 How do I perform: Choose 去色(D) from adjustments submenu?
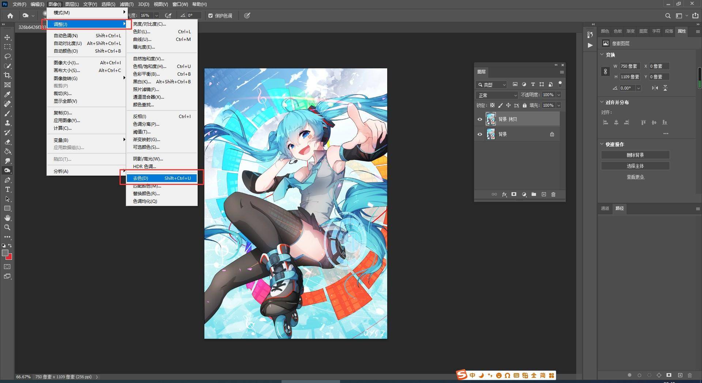click(162, 178)
